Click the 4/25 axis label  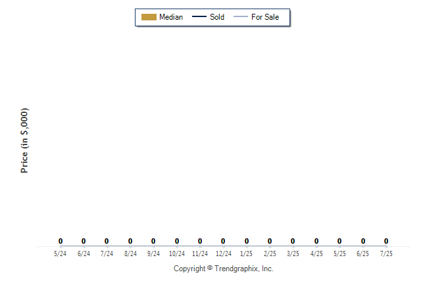click(316, 253)
